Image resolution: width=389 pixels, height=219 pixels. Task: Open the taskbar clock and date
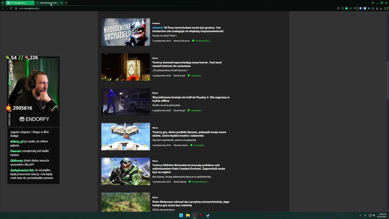click(382, 215)
